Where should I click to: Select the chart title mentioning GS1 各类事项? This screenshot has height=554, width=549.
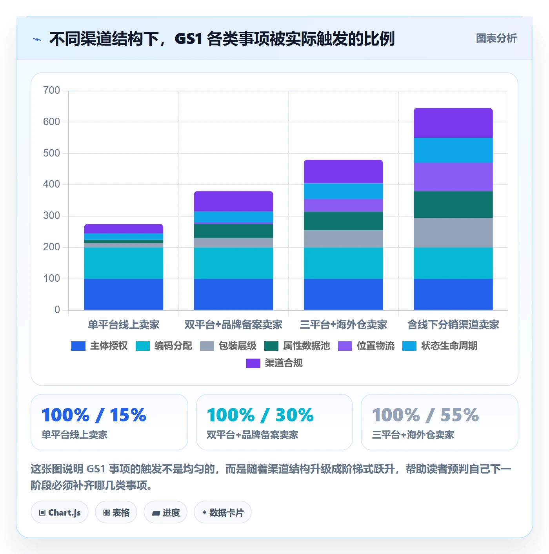[x=222, y=39]
